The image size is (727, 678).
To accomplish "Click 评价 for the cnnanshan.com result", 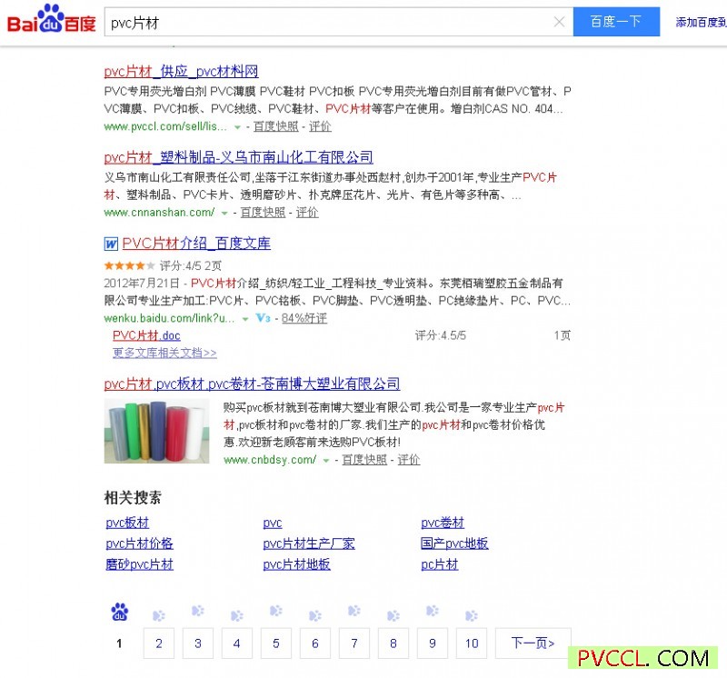I will [307, 213].
